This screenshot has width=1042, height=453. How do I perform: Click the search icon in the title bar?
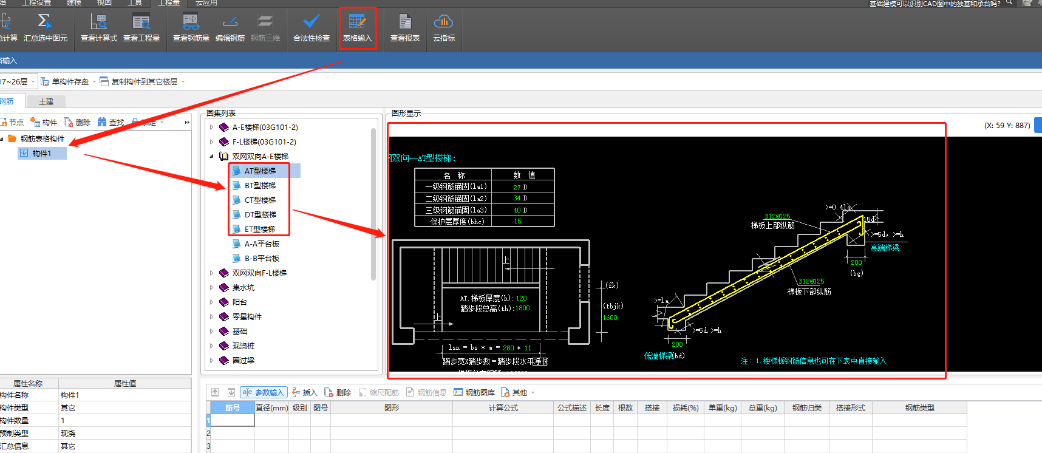[x=1009, y=3]
